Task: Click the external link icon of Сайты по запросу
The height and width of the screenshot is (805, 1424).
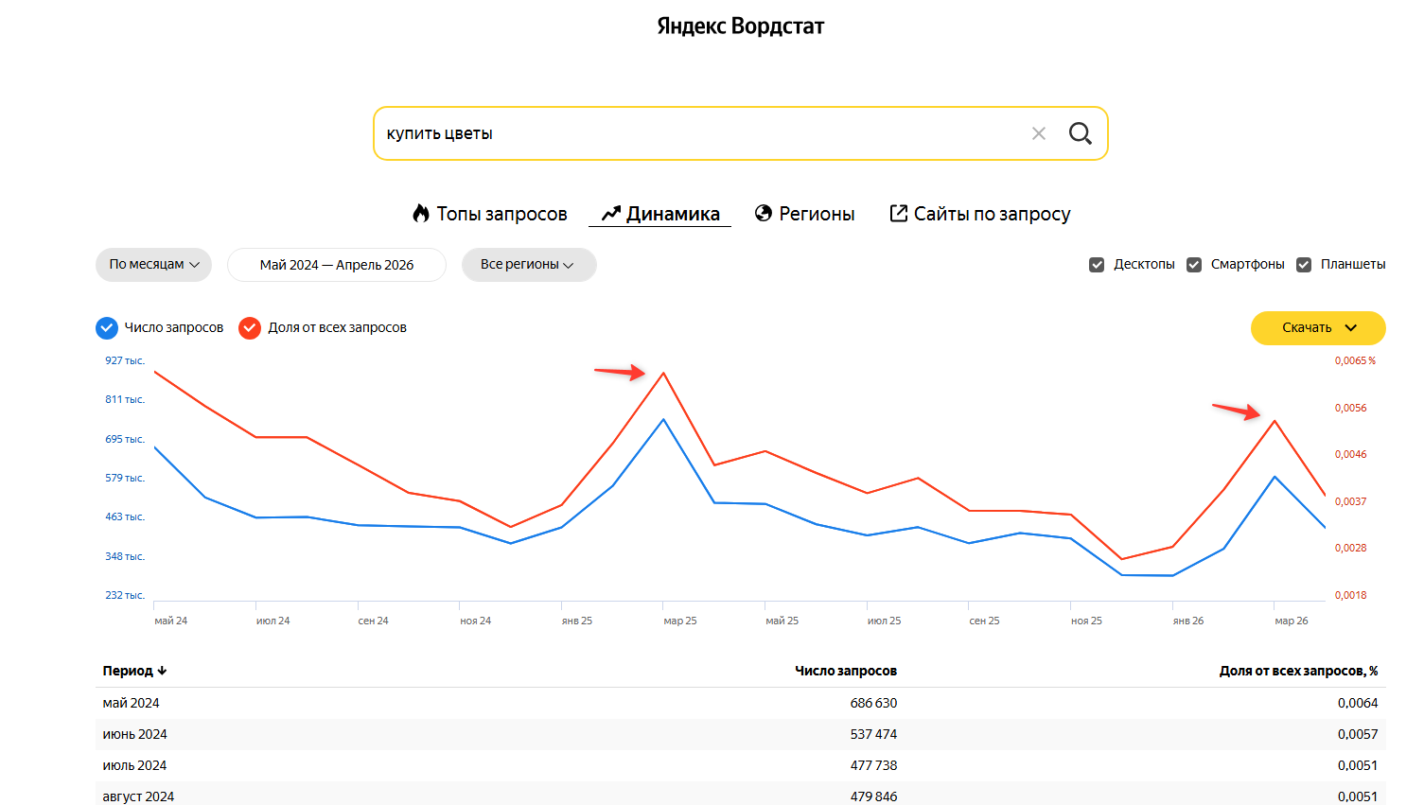Action: 899,214
